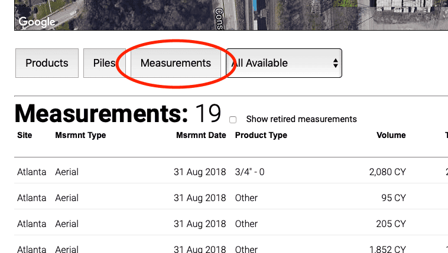Sort by the Msrmnt Date column header

[201, 135]
